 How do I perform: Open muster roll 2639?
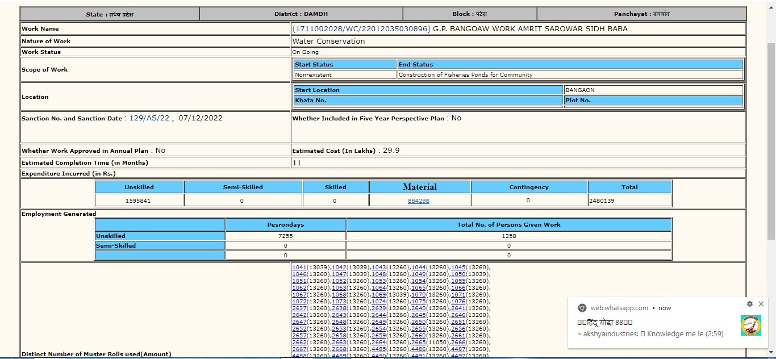[x=379, y=308]
